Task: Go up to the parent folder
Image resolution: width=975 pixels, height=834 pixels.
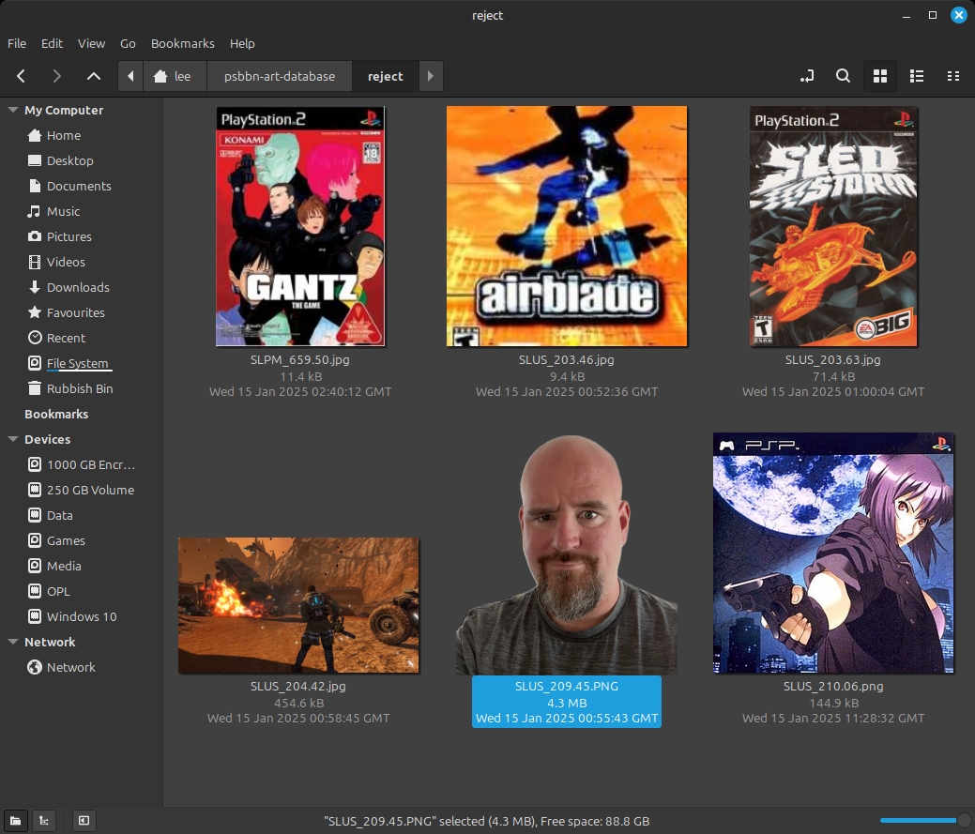Action: 93,76
